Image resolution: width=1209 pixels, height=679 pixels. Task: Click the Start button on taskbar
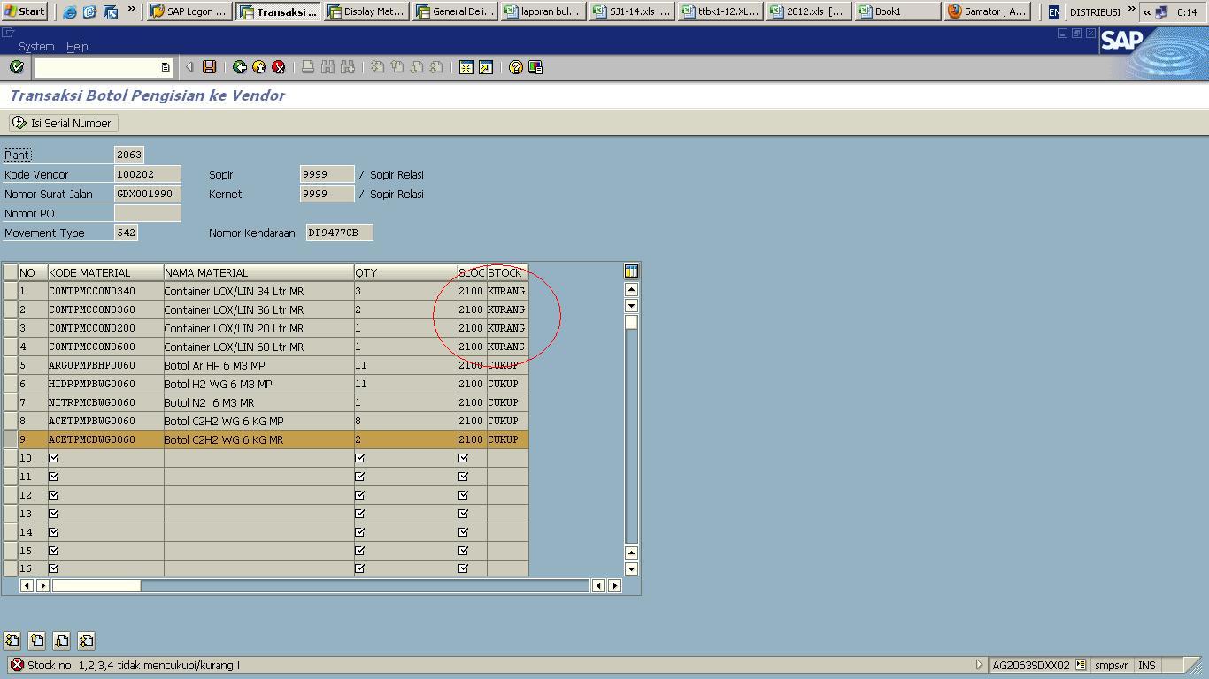pos(24,11)
